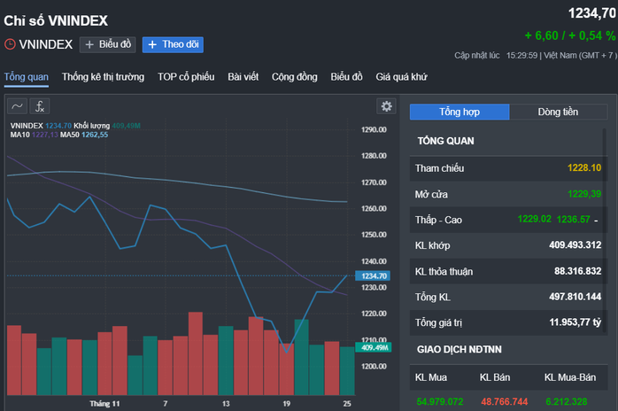The height and width of the screenshot is (411, 618).
Task: Click the + 6,60 / + 0,54 % change text
Action: [x=570, y=36]
